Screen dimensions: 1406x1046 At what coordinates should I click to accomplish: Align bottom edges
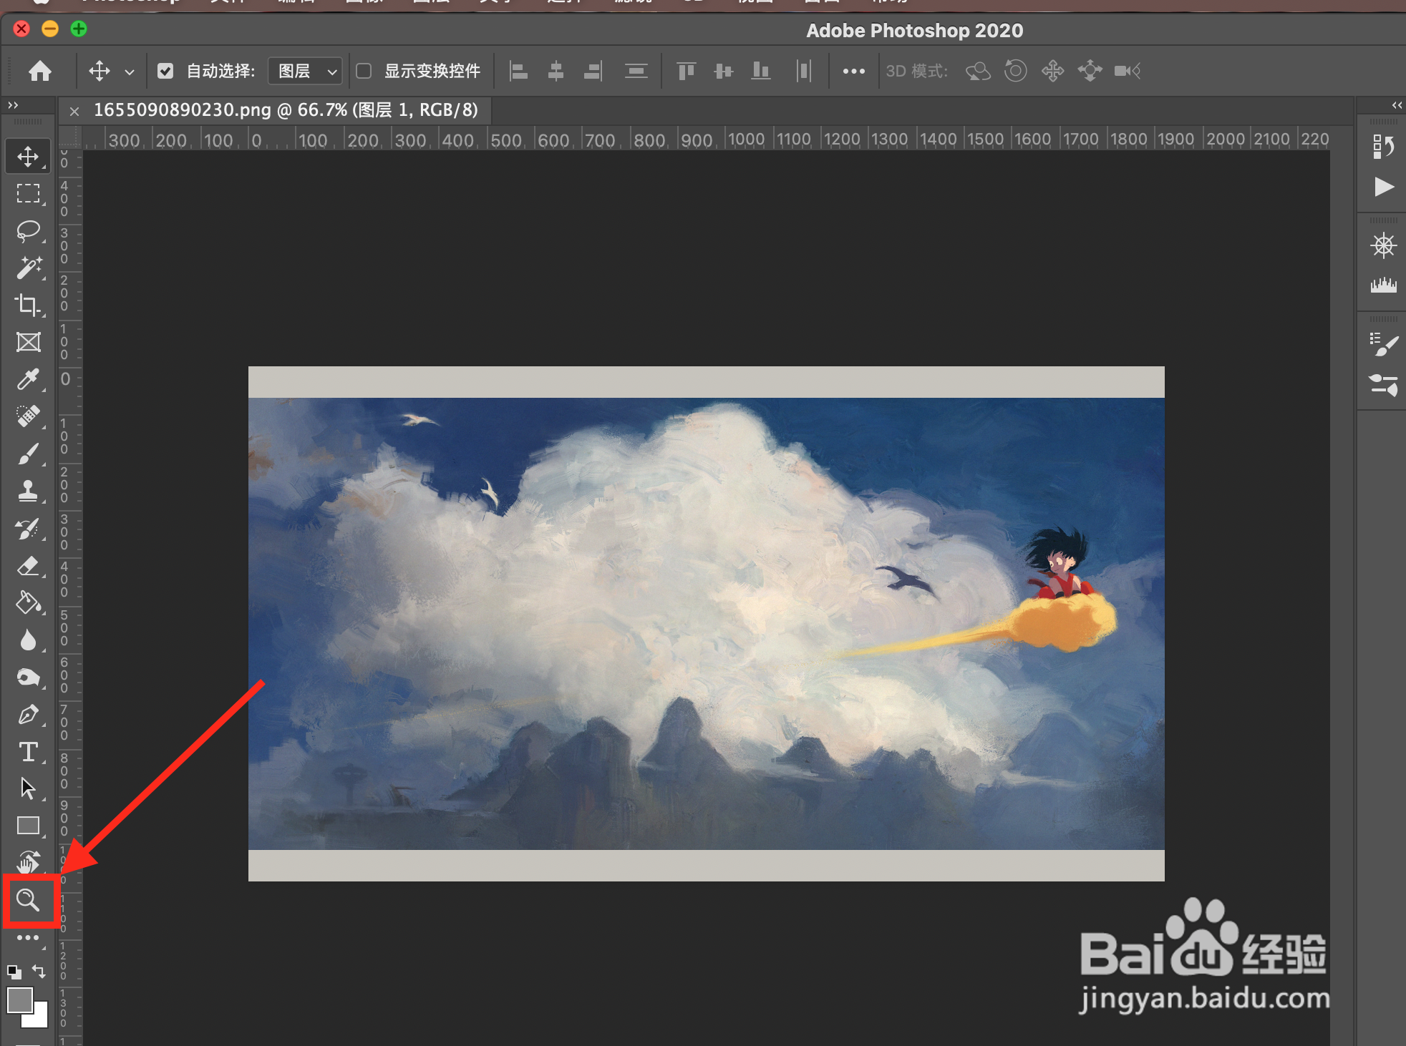click(x=761, y=71)
